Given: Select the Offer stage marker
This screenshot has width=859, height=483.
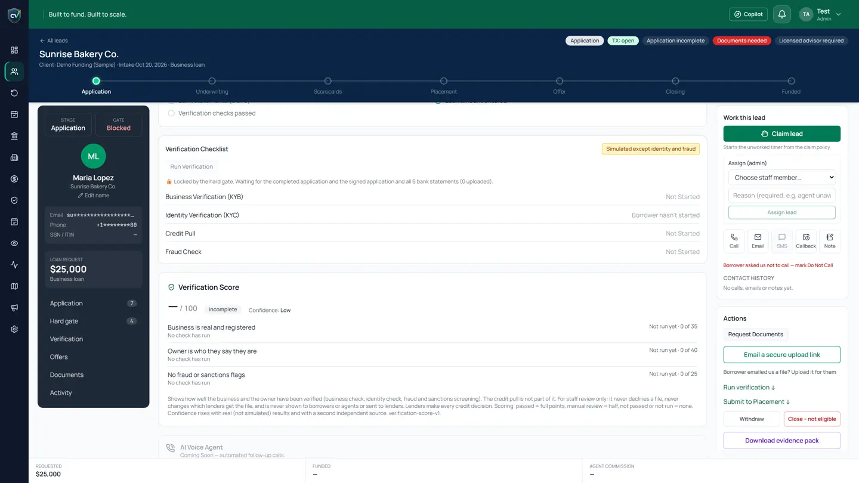Looking at the screenshot, I should 559,81.
